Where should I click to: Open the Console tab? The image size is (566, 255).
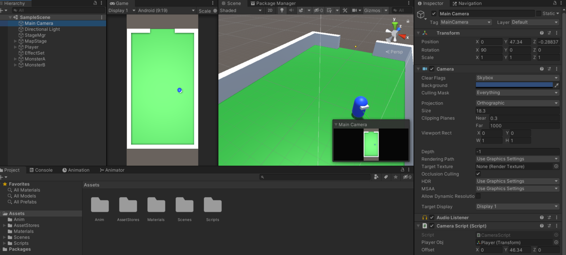click(41, 170)
